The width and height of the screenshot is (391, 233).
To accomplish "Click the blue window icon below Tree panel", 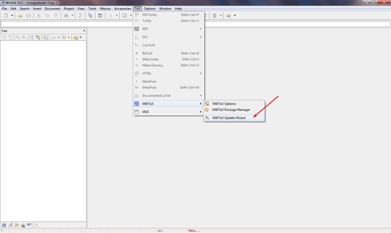I will click(4, 225).
